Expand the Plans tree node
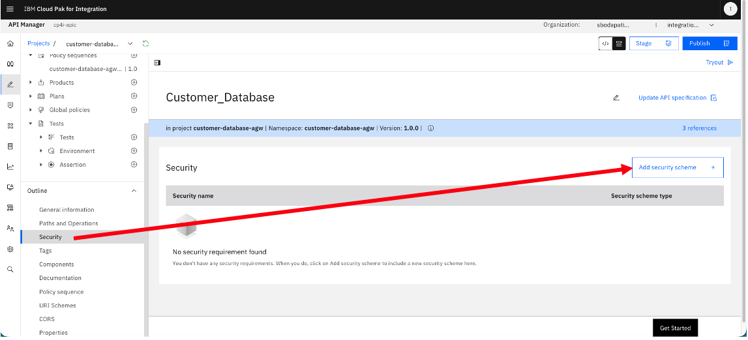The width and height of the screenshot is (748, 340). click(x=31, y=96)
